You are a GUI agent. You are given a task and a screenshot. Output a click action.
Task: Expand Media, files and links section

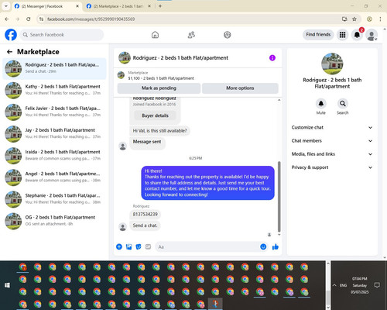pos(332,154)
